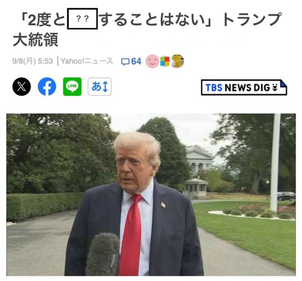Click the comment speech bubble icon
The height and width of the screenshot is (281, 302).
click(x=125, y=62)
